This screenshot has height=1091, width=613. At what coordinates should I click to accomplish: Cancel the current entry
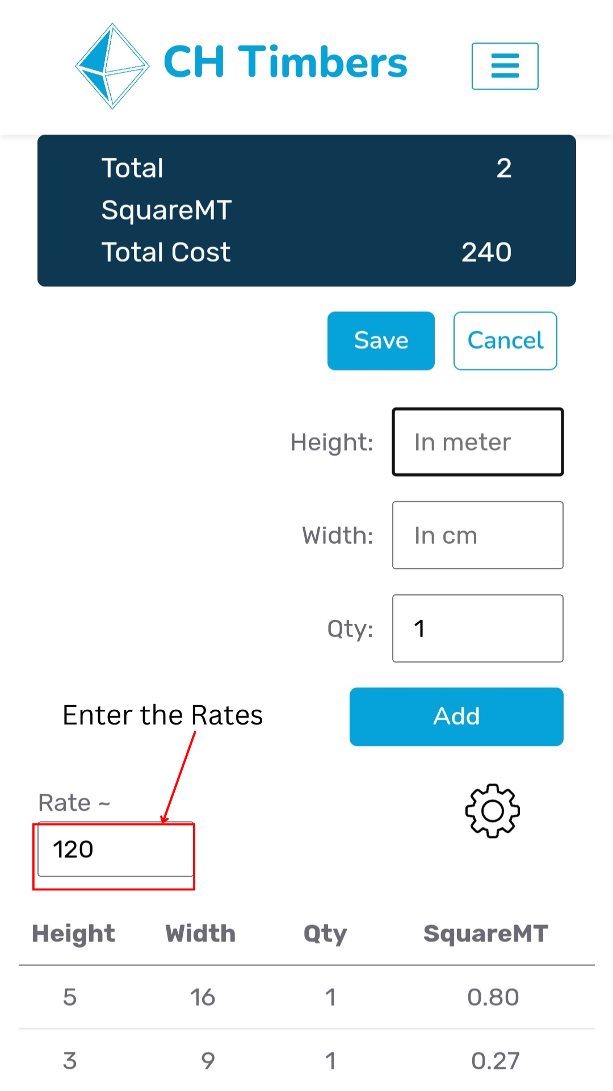(505, 340)
